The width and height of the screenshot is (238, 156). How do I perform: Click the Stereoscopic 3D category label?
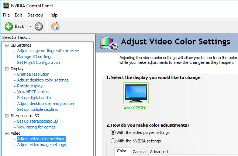click(x=25, y=116)
